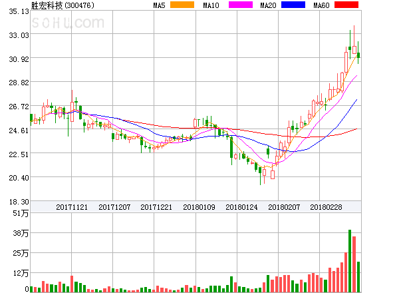The height and width of the screenshot is (293, 399).
Task: Click the 20.40 price axis label
Action: click(19, 178)
